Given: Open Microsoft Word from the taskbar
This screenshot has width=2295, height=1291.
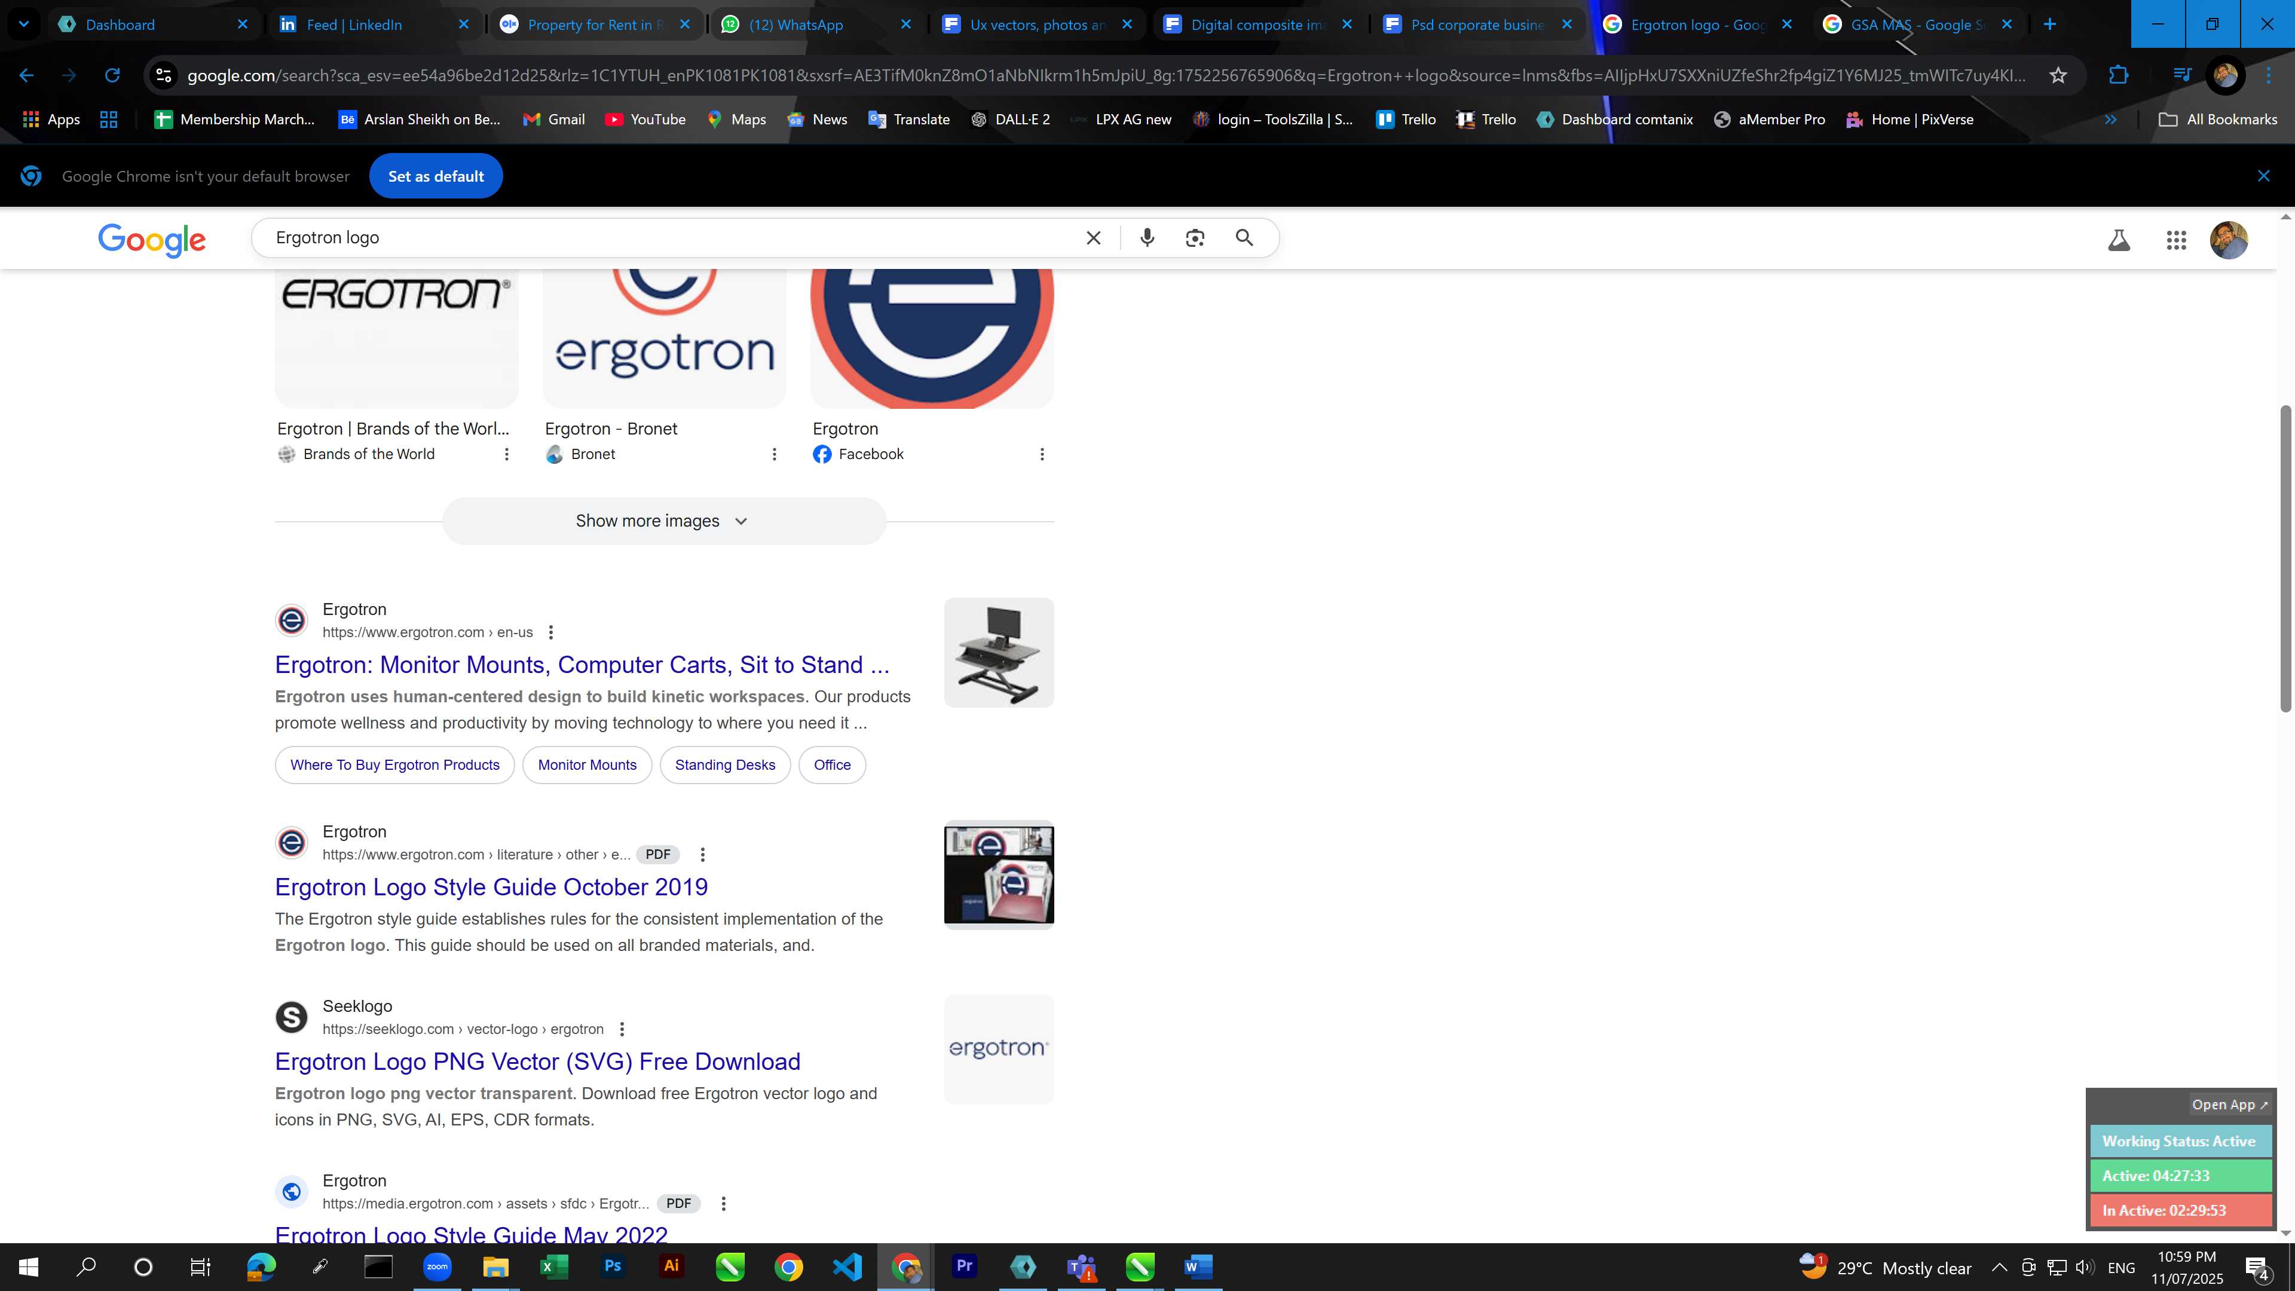Looking at the screenshot, I should pos(1198,1266).
